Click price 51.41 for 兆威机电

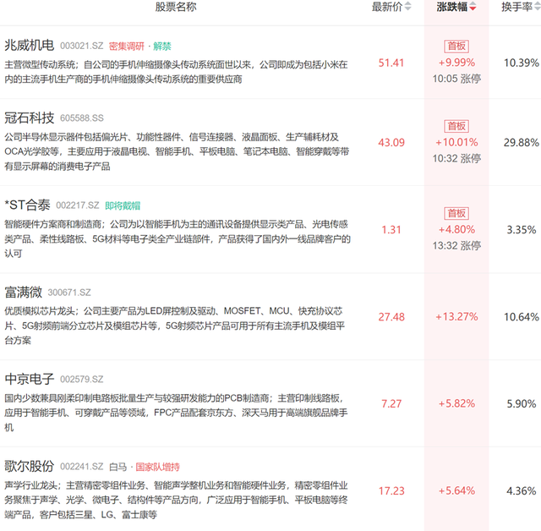(391, 63)
